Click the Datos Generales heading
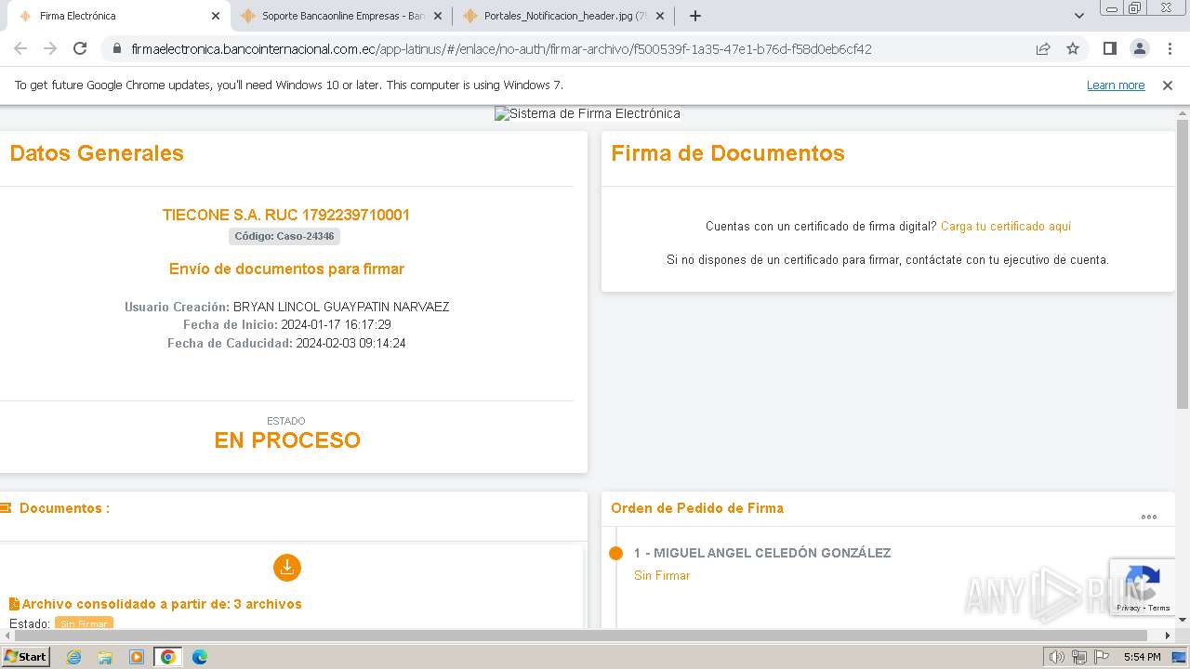 tap(97, 153)
